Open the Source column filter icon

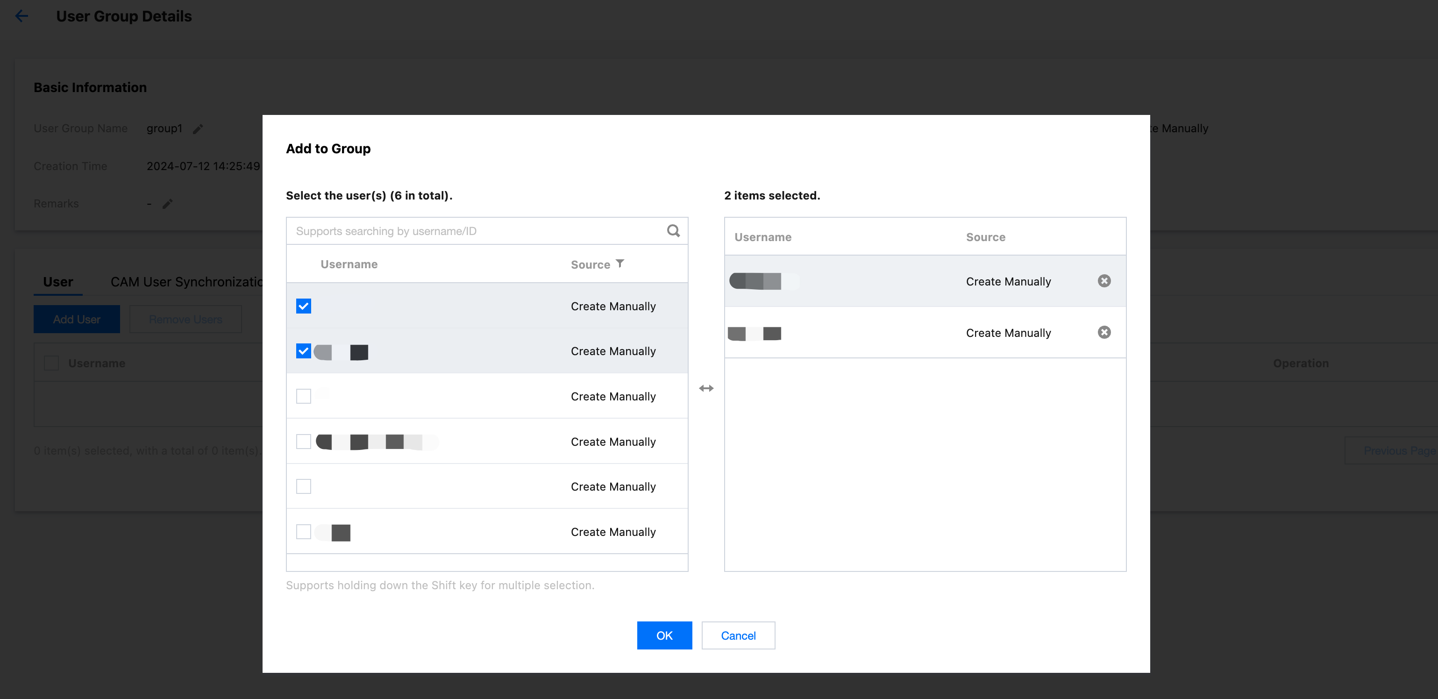(619, 264)
